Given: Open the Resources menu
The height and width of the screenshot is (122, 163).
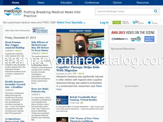Looking at the screenshot, I should point(143,3).
